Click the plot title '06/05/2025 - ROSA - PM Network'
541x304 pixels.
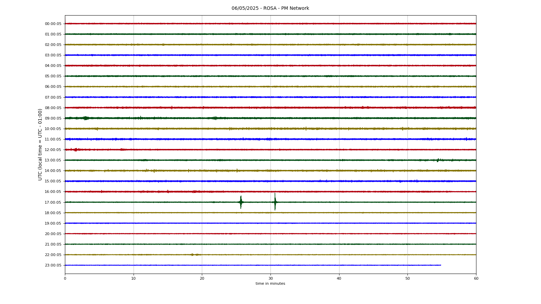270,8
